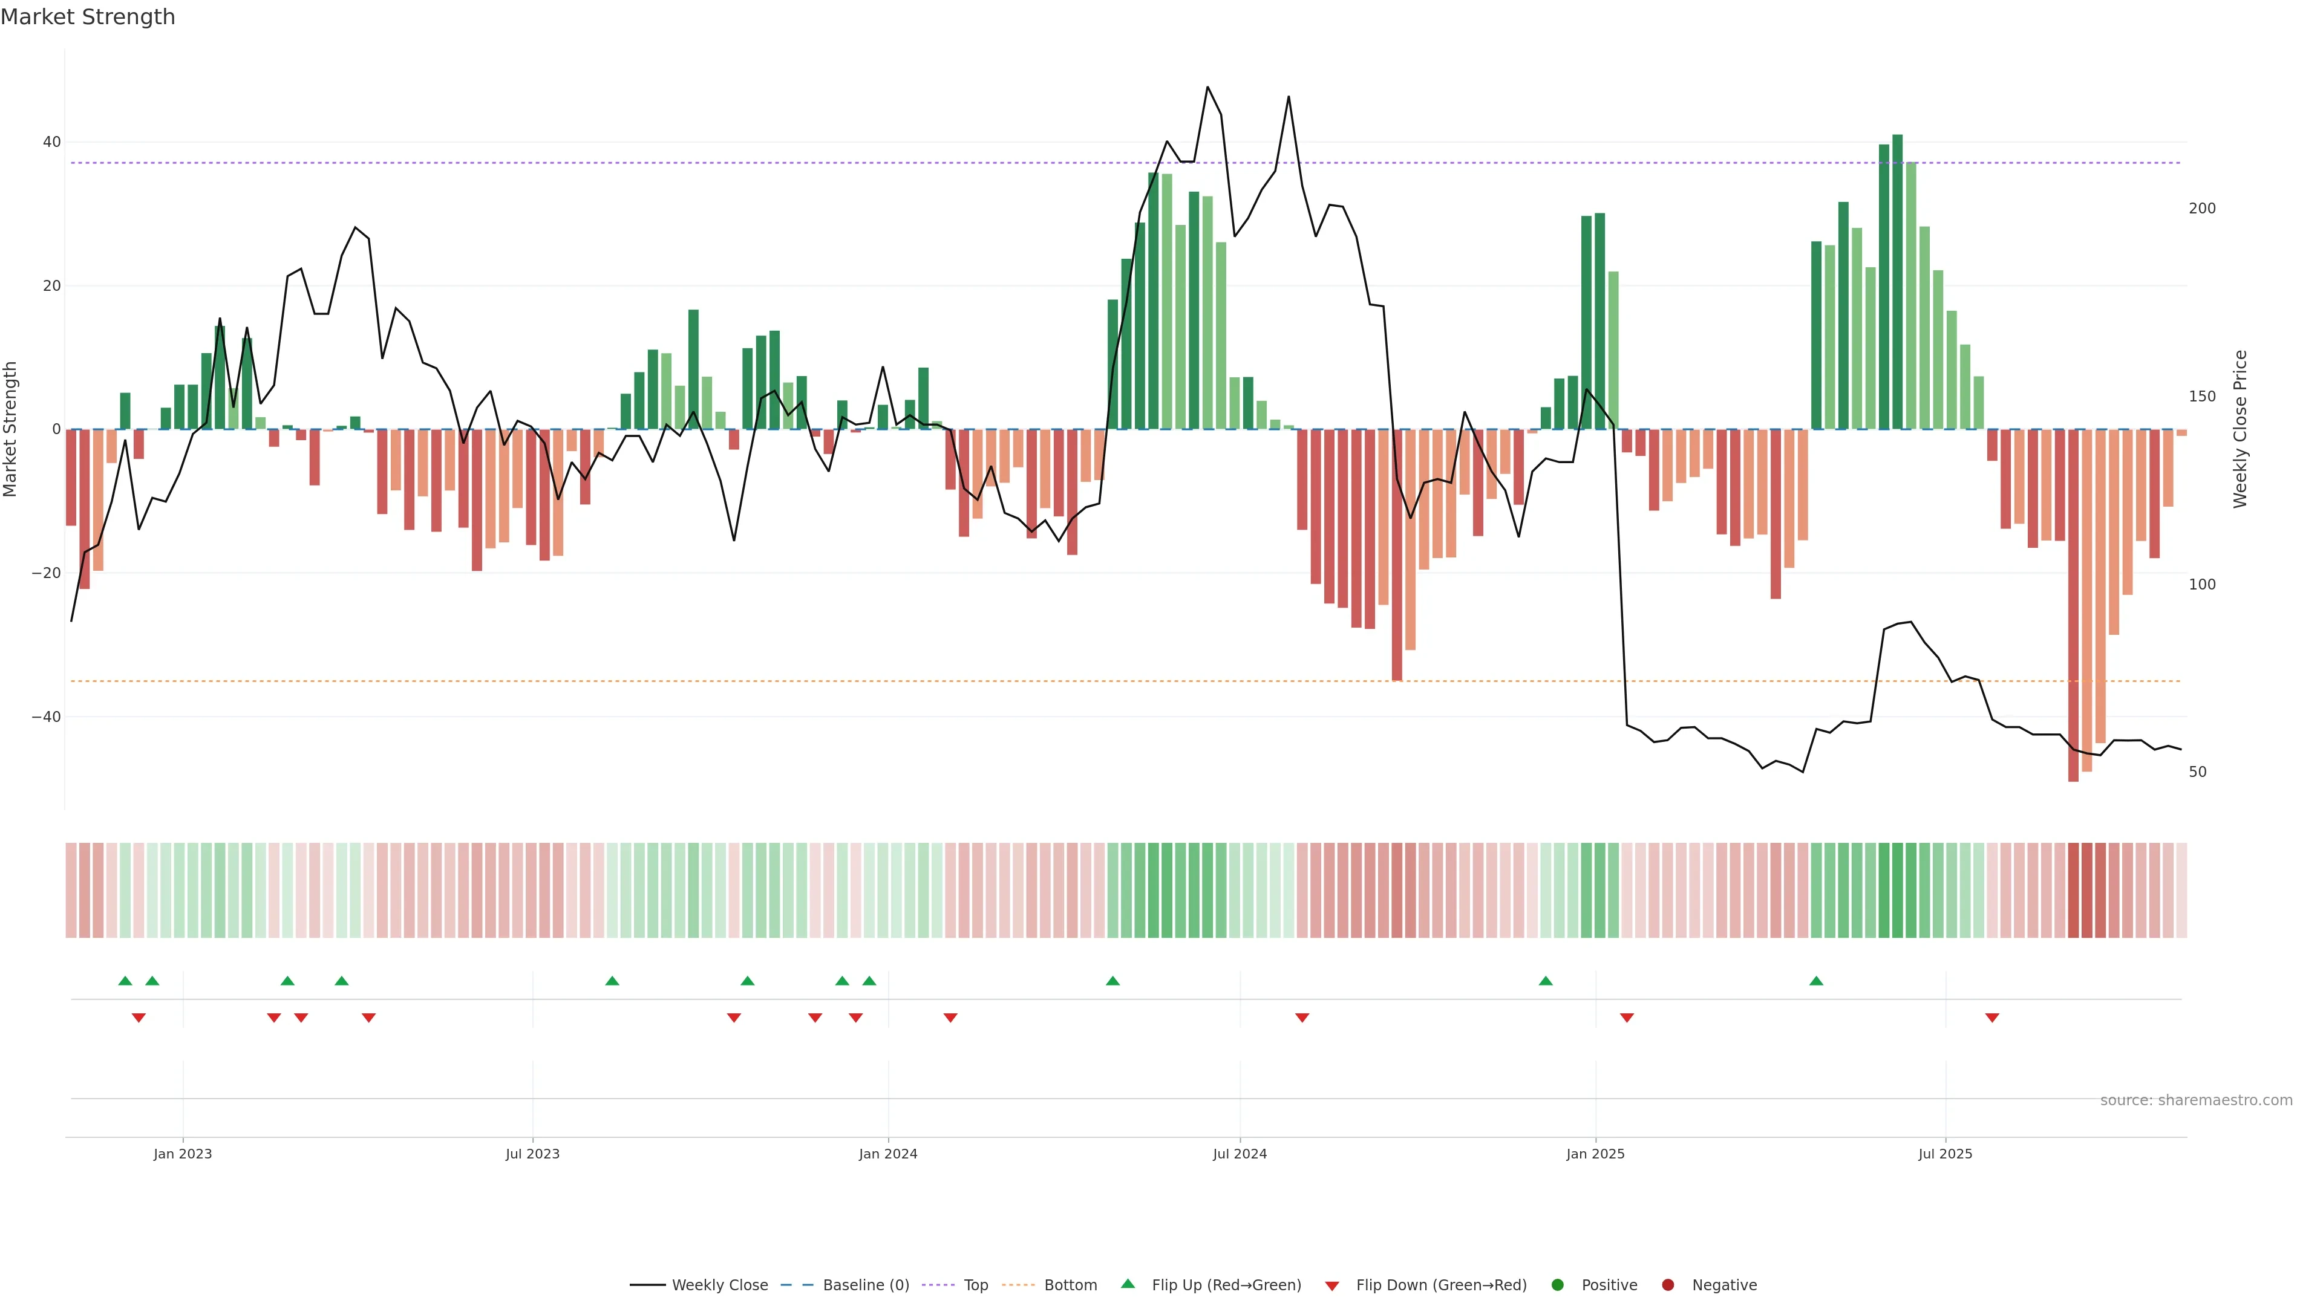Click the deepest red negative strength bar
This screenshot has height=1306, width=2323.
click(x=2073, y=604)
